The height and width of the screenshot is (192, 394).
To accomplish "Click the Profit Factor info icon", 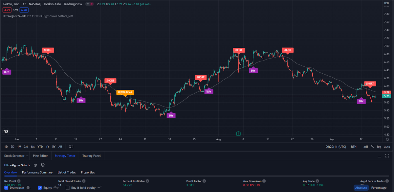I will click(204, 181).
